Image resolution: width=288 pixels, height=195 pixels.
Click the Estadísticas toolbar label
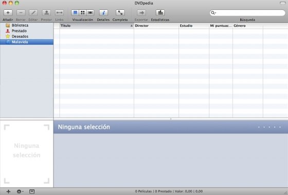(160, 20)
